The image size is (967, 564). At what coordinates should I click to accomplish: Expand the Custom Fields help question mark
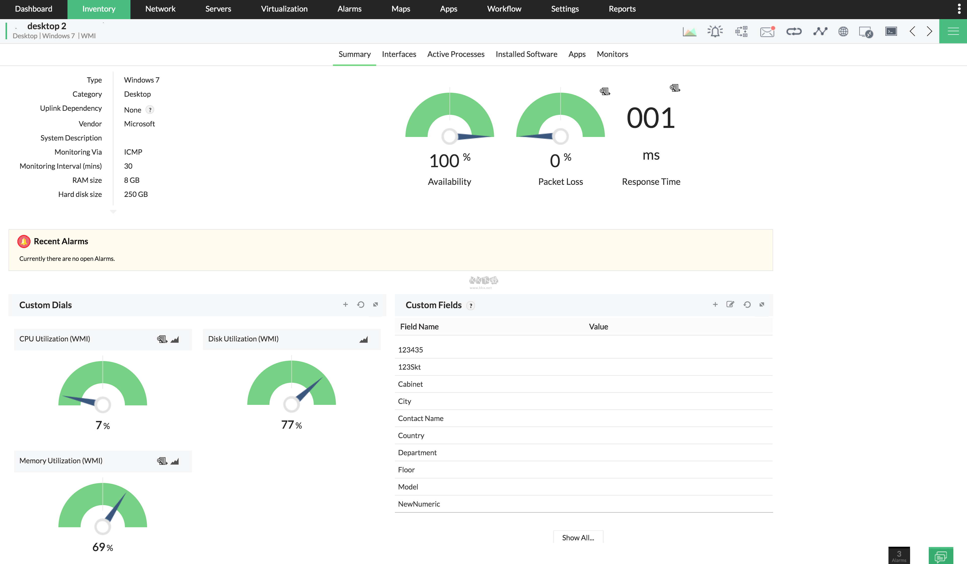point(470,305)
